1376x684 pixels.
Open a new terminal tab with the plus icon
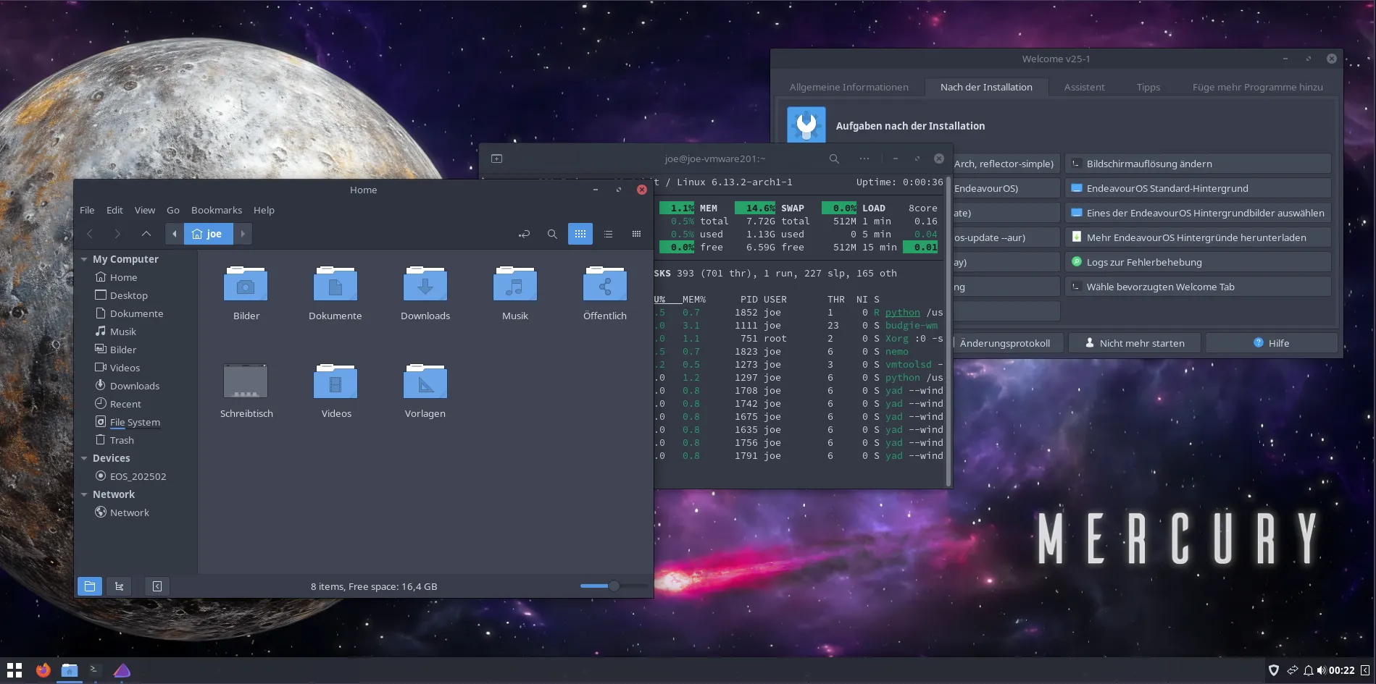point(496,159)
